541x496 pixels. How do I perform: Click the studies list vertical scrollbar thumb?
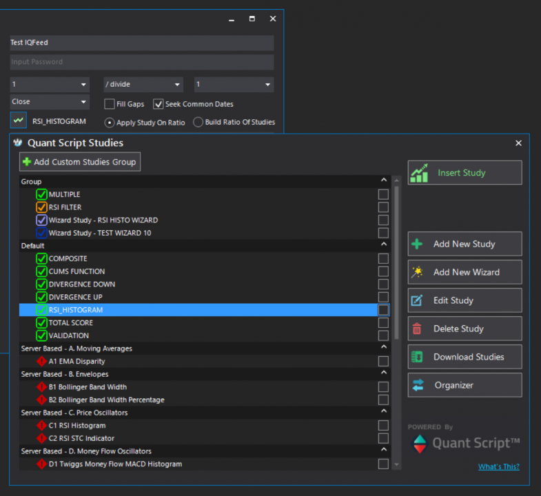click(397, 263)
